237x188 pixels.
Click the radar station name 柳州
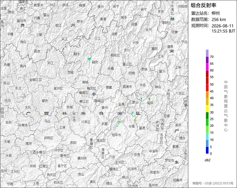215,13
